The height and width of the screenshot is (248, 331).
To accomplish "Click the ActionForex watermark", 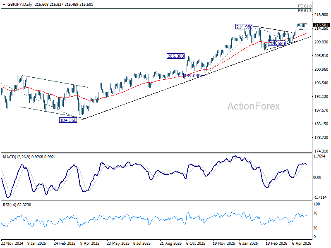I will [x=253, y=106].
